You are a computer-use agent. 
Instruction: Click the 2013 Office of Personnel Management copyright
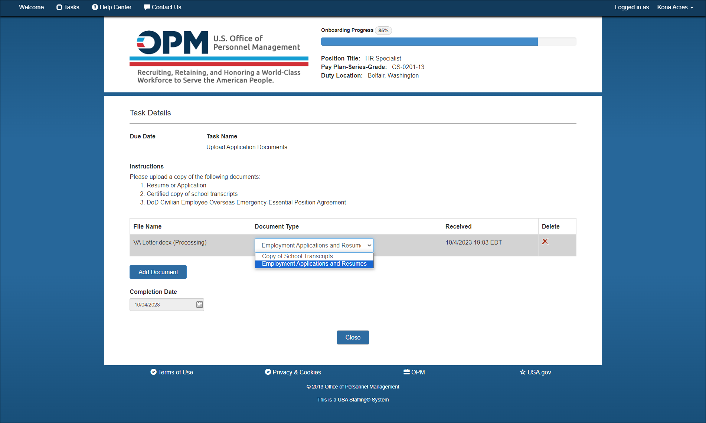(353, 387)
